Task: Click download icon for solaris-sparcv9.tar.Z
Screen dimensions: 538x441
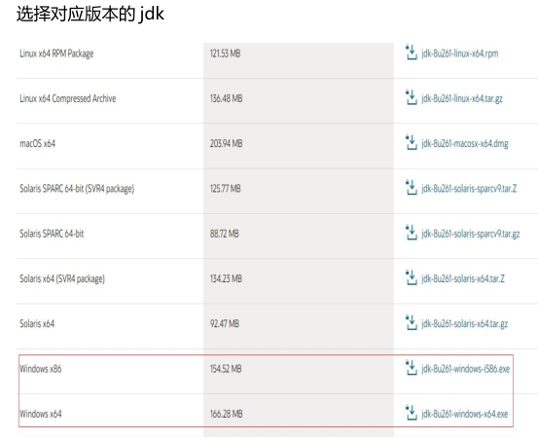Action: tap(412, 188)
